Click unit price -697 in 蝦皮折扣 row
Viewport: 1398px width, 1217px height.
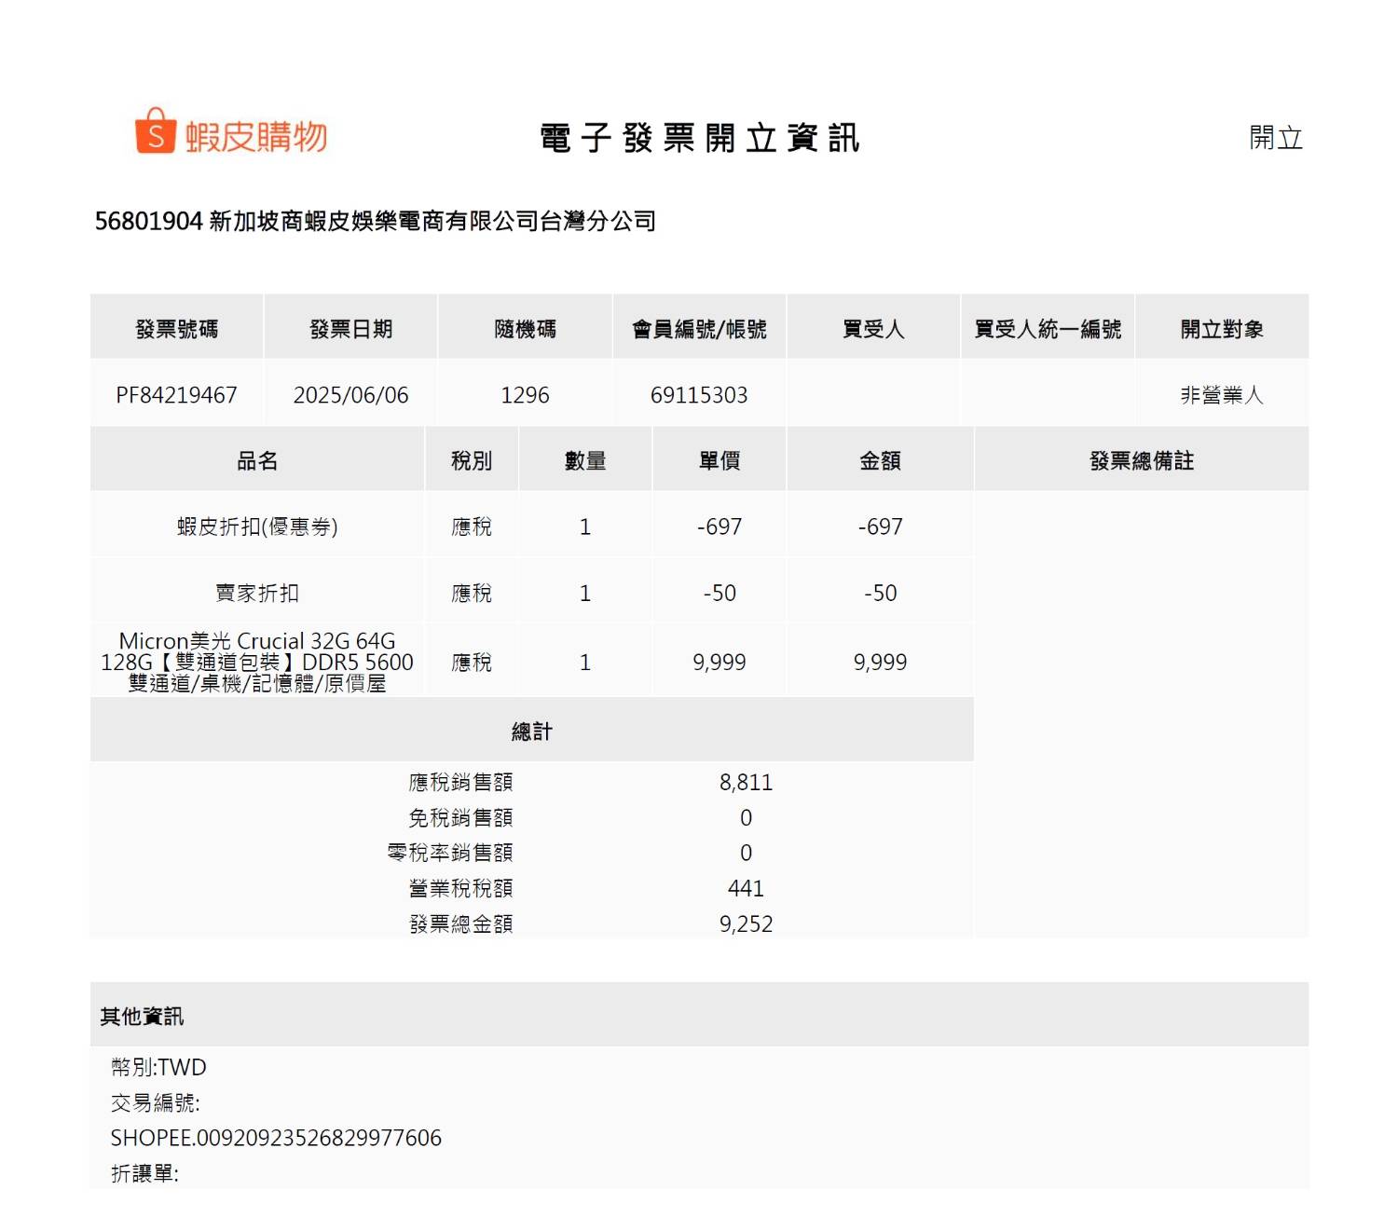pyautogui.click(x=720, y=526)
